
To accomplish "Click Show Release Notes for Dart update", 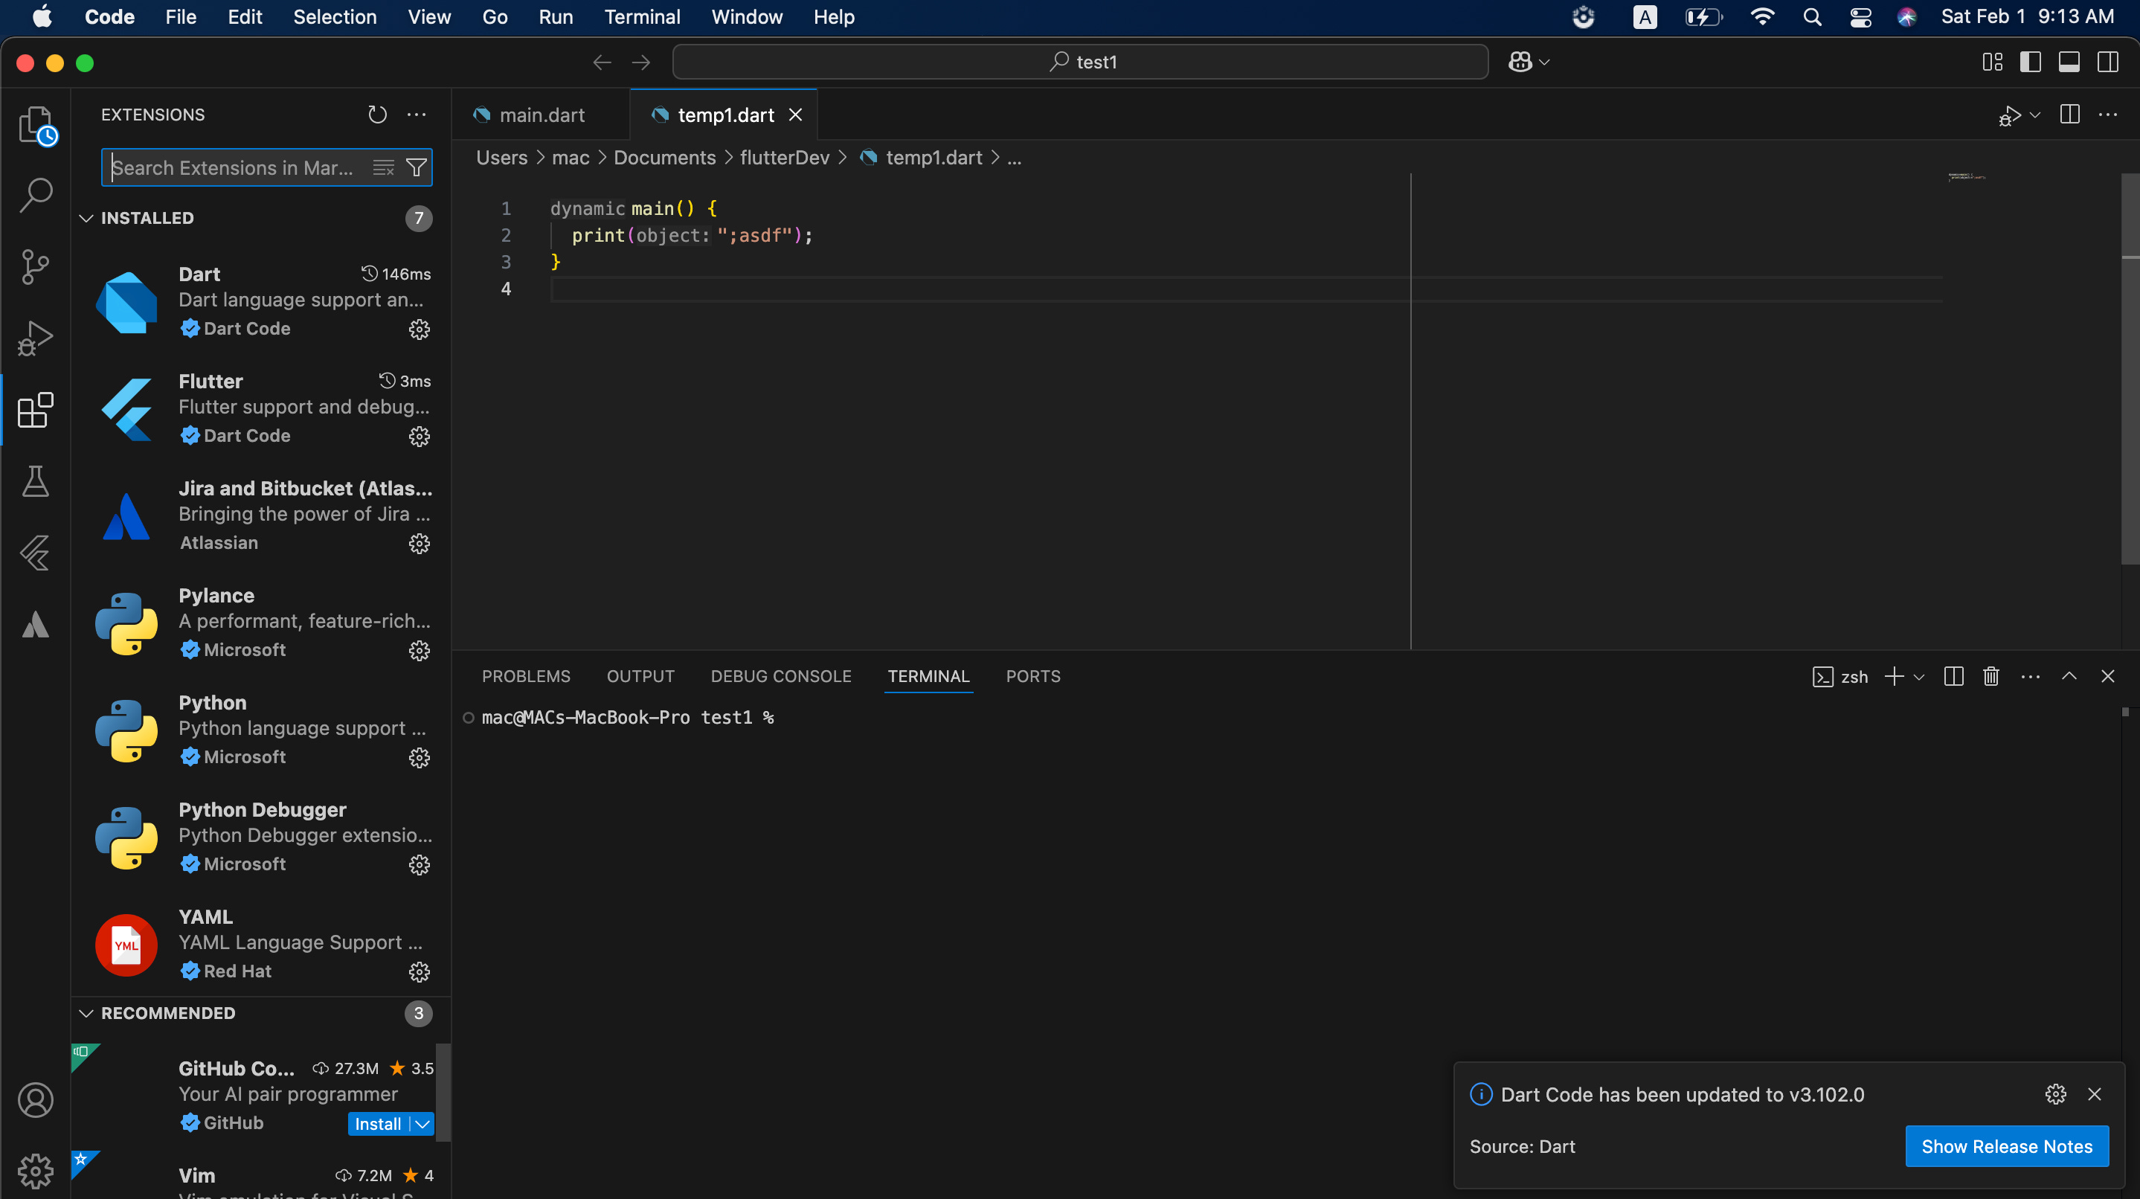I will coord(2007,1146).
